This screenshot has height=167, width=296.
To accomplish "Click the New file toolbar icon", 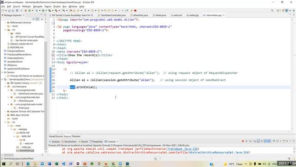I will 3,11.
